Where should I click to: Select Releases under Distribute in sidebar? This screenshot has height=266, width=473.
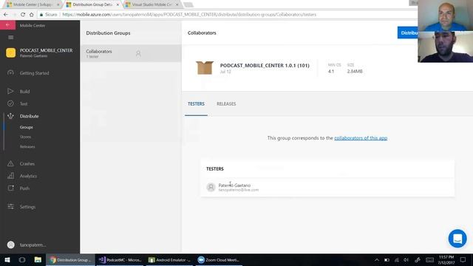(27, 146)
